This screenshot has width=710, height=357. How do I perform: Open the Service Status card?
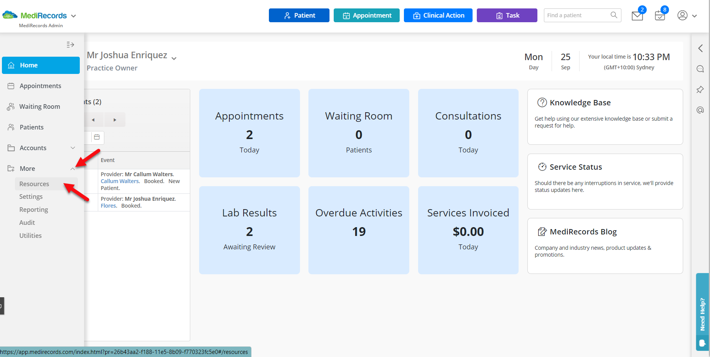point(605,182)
